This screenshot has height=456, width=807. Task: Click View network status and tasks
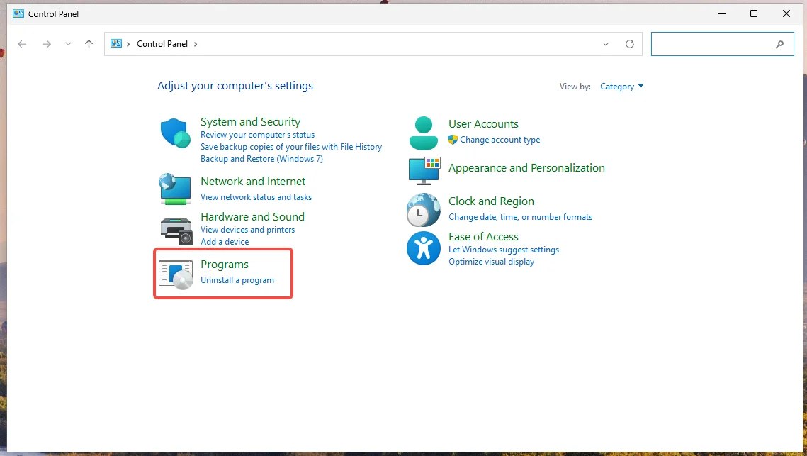point(256,197)
